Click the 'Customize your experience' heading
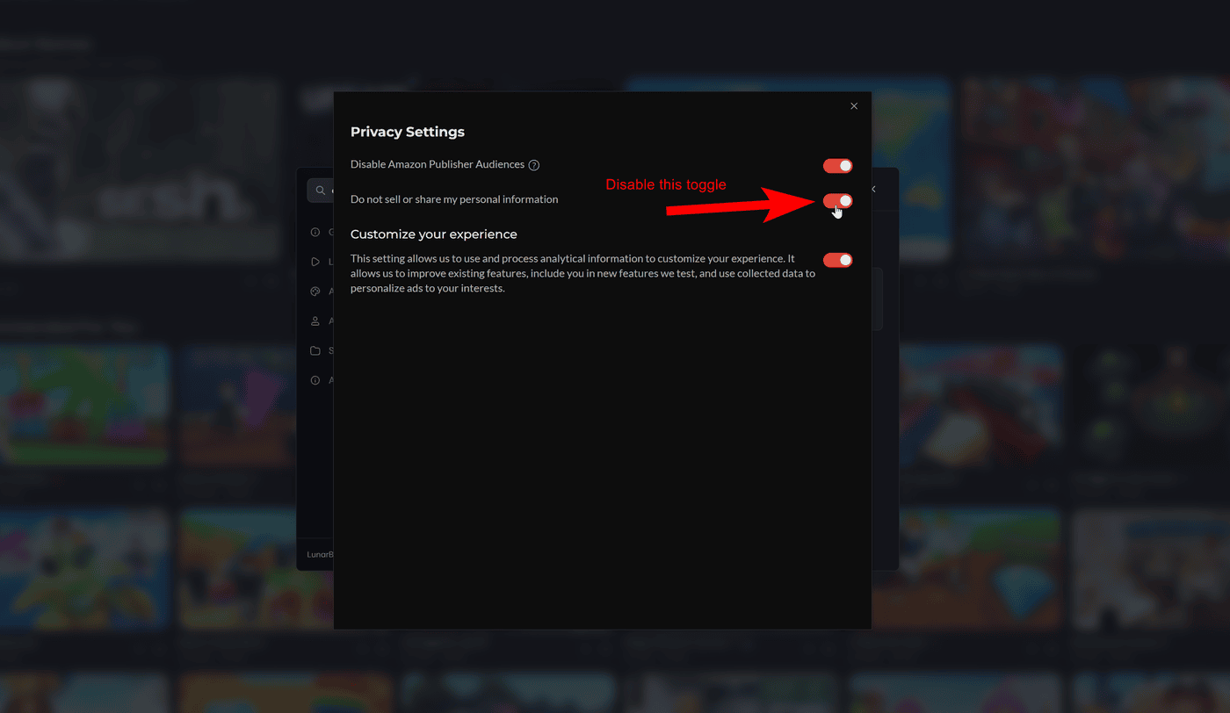 (434, 234)
